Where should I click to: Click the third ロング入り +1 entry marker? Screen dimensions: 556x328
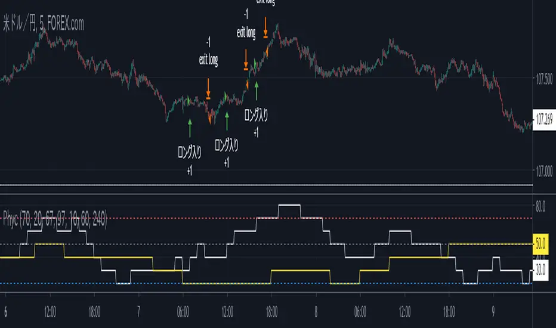coord(256,123)
